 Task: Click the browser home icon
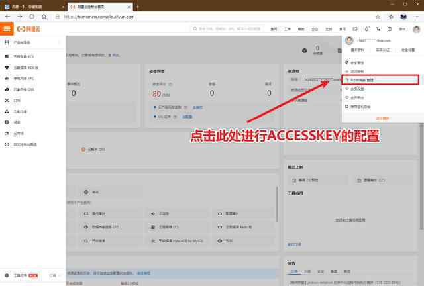44,17
